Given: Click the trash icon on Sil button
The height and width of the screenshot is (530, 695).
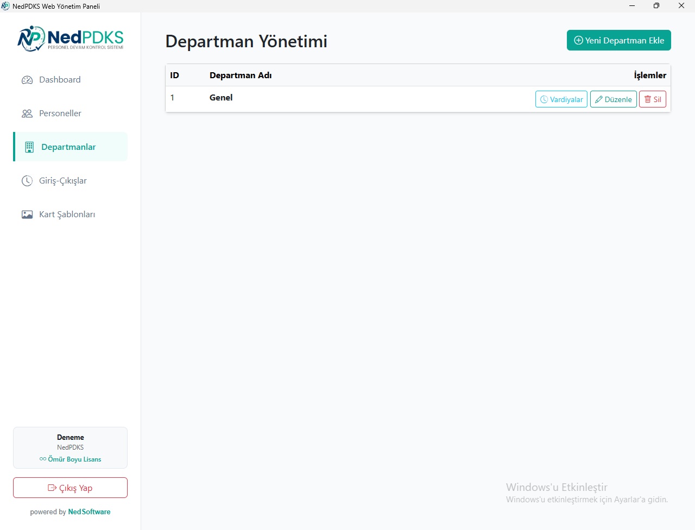Looking at the screenshot, I should coord(647,99).
